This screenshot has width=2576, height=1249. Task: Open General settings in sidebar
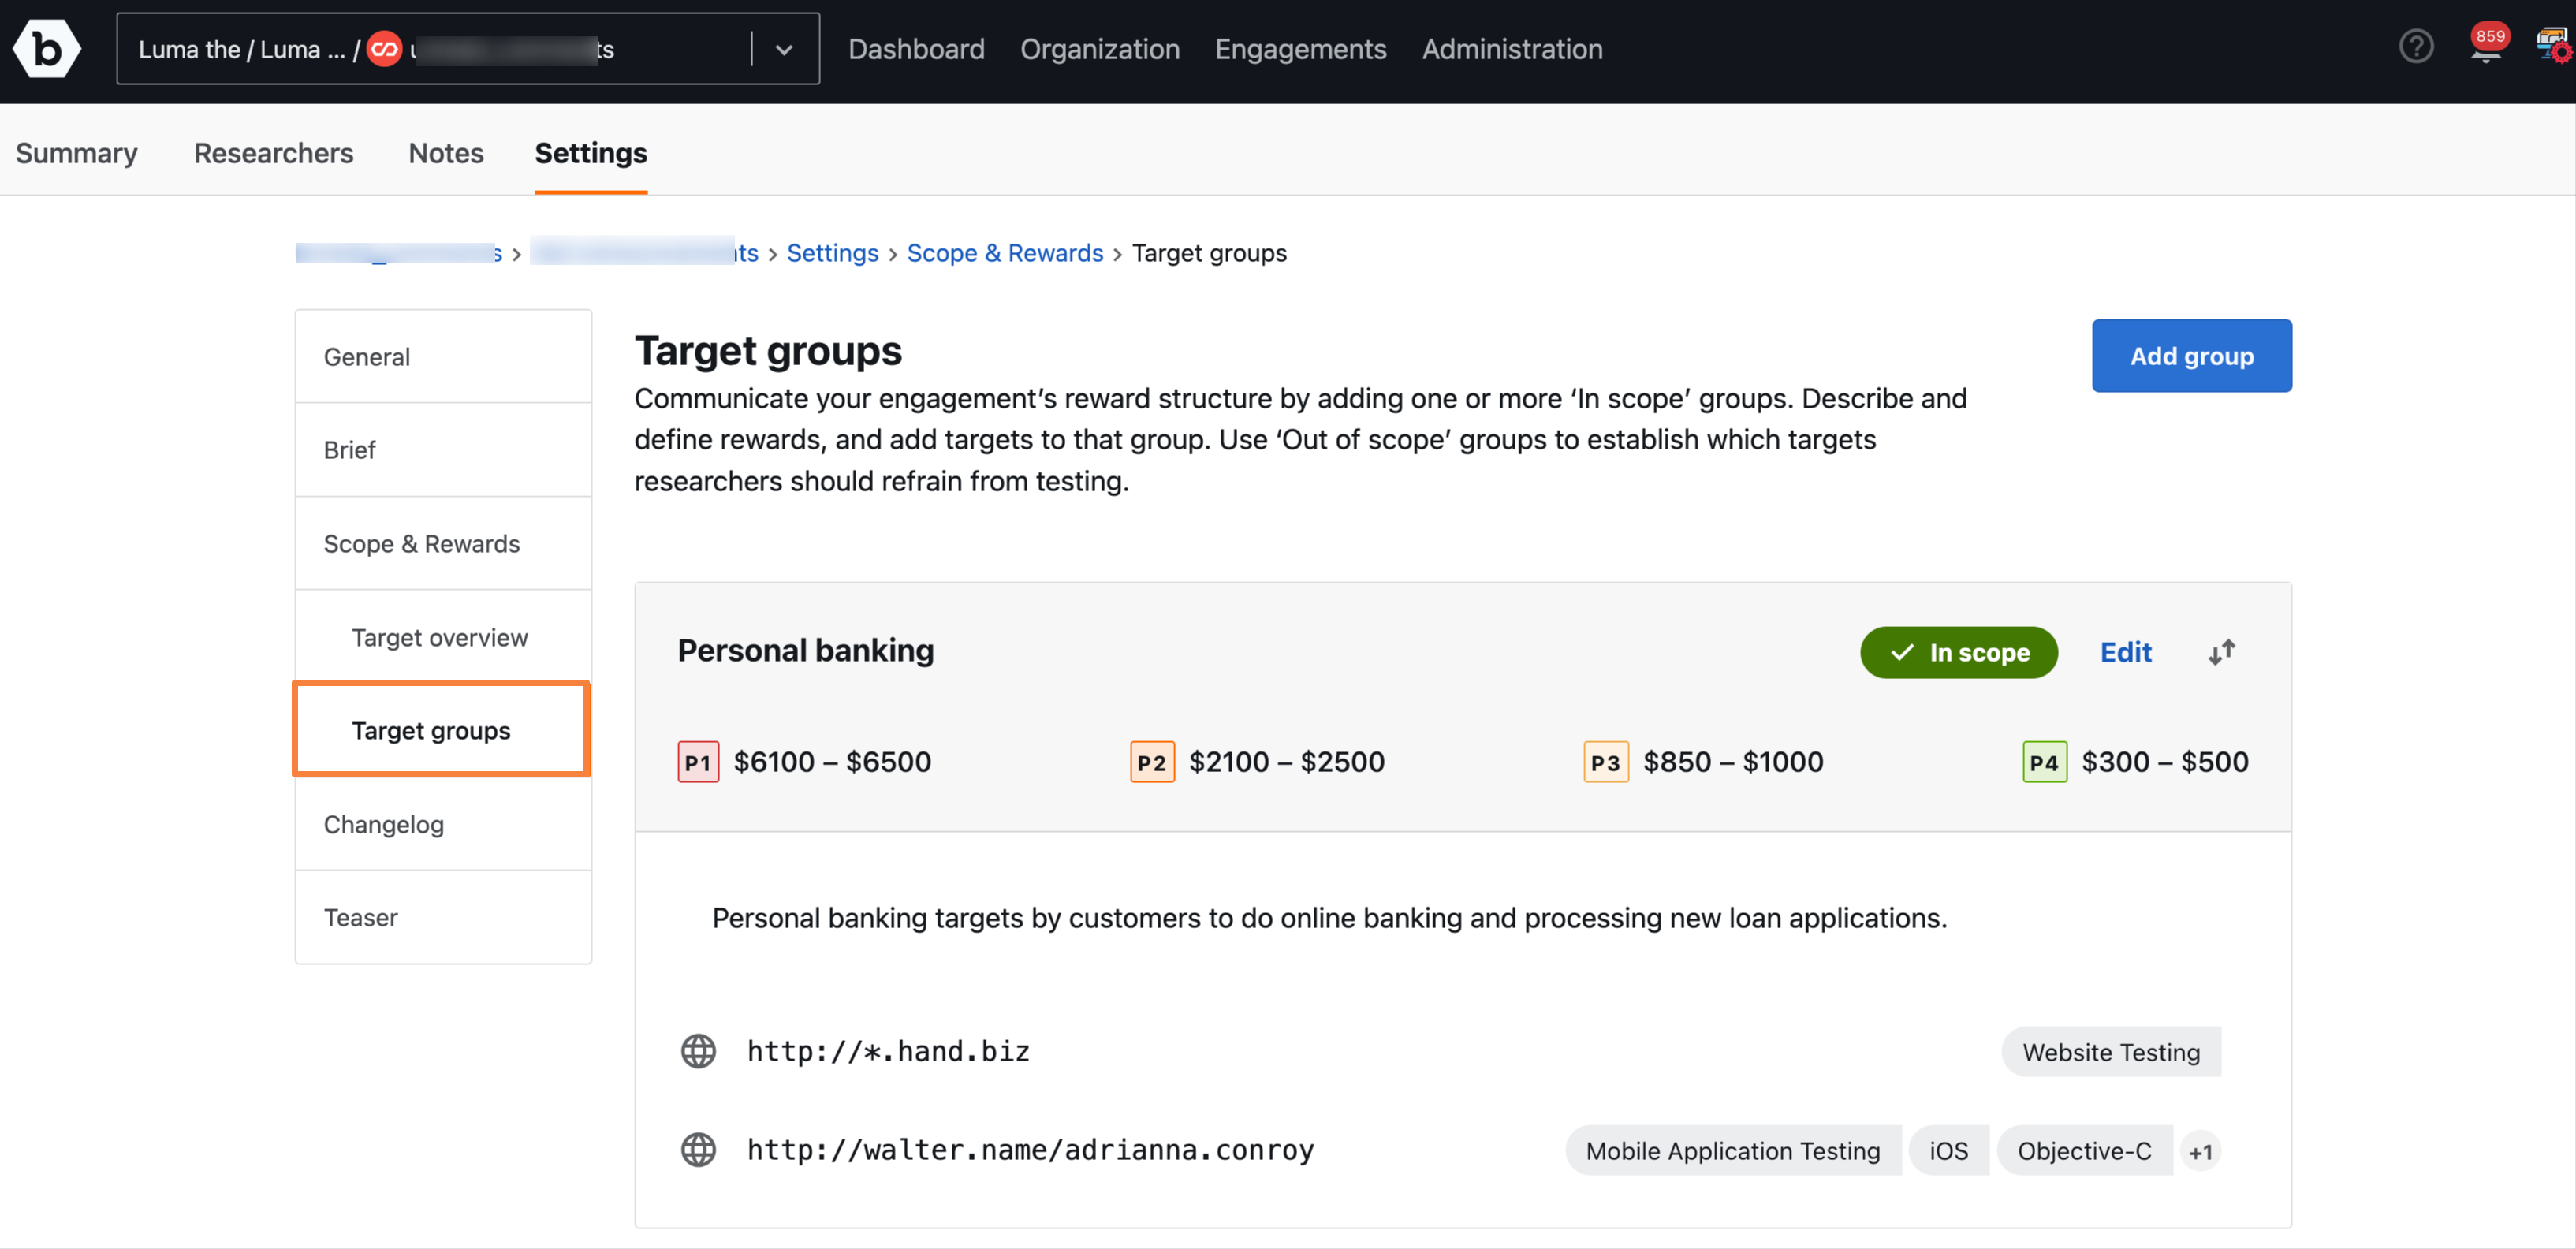(443, 357)
